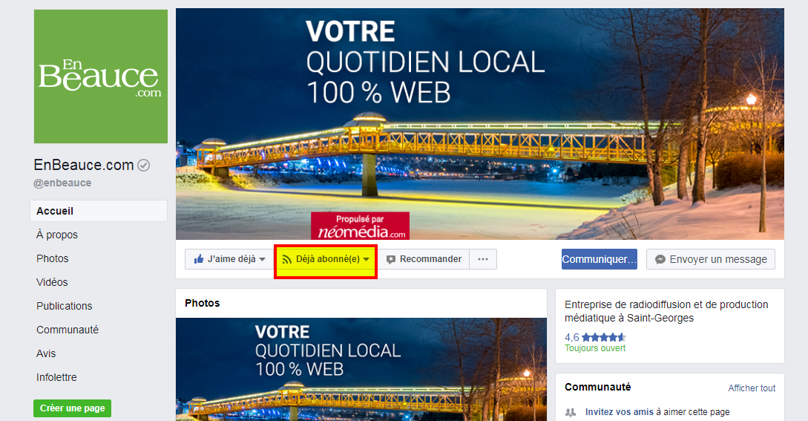Open the J'aime déjà dropdown
808x421 pixels.
coord(229,259)
